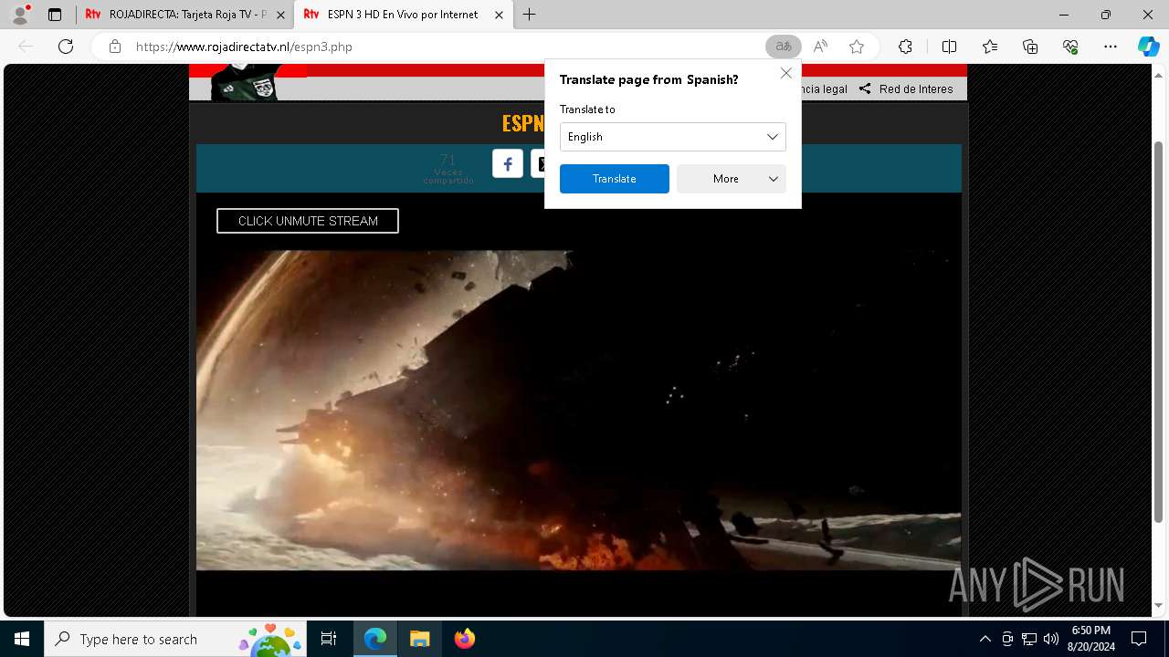Click CLICK UNMUTE STREAM button
This screenshot has height=657, width=1169.
tap(308, 221)
